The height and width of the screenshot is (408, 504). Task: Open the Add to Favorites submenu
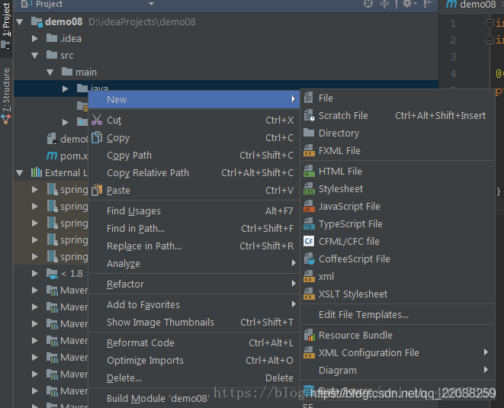click(194, 304)
